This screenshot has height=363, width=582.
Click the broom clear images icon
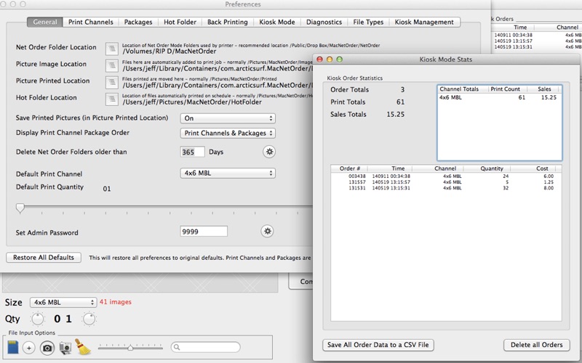click(83, 347)
